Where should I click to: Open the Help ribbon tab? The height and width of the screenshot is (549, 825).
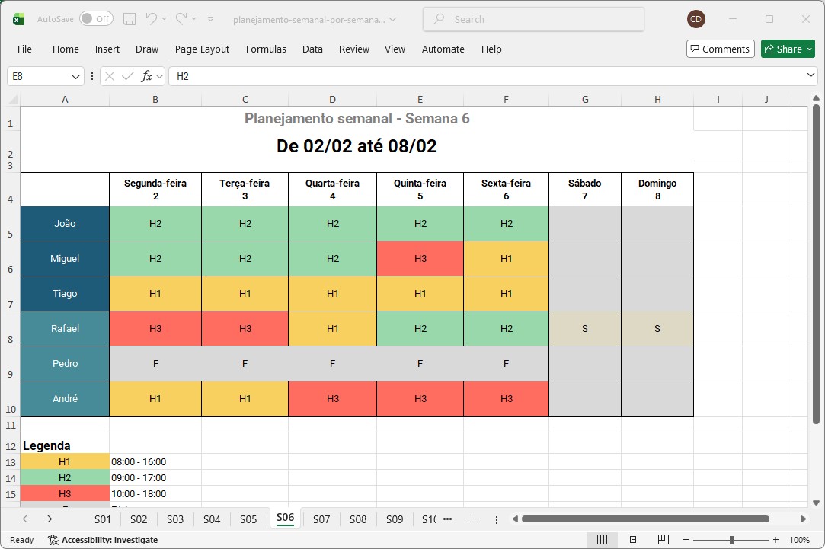click(x=491, y=49)
